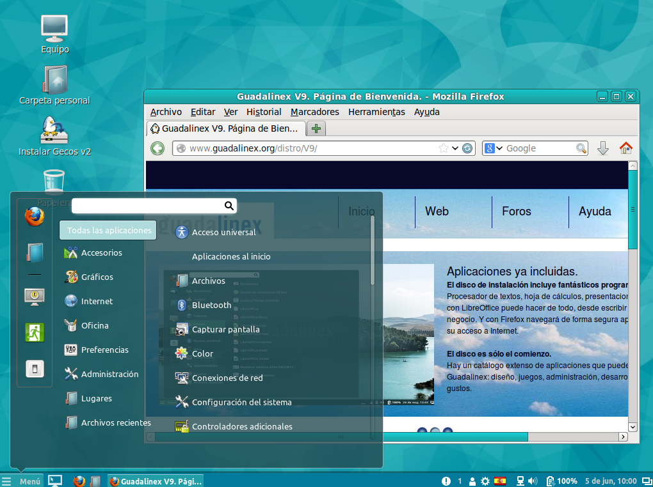This screenshot has height=487, width=653.
Task: Click the Firefox vertical scrollbar down arrow
Action: click(633, 427)
